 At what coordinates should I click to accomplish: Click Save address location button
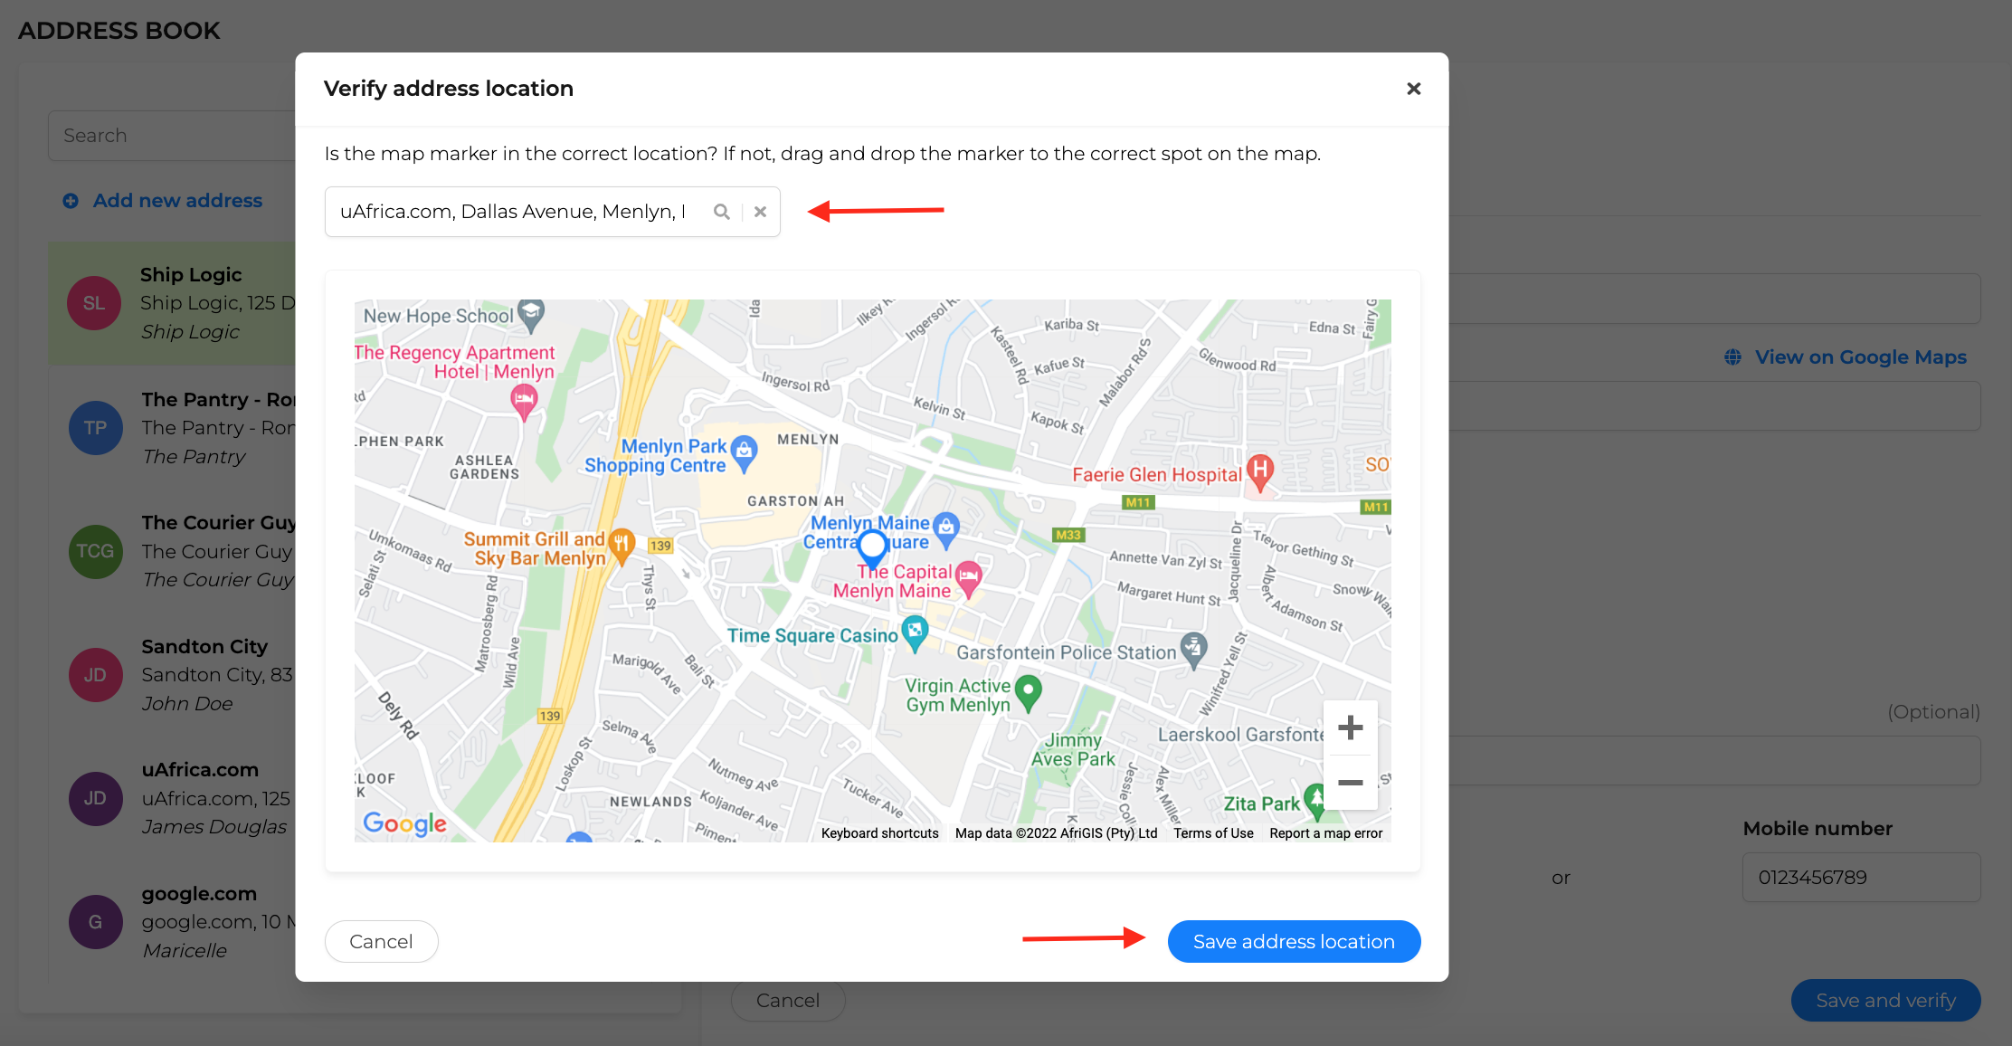pos(1294,942)
